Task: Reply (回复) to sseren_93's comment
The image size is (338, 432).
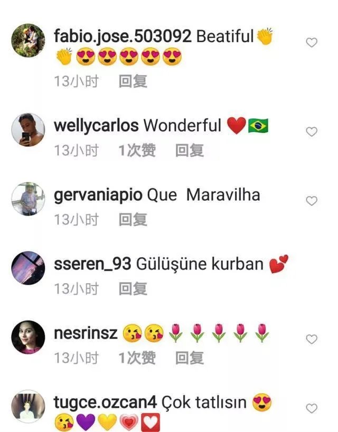Action: pos(133,289)
